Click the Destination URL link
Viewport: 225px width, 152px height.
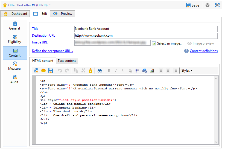click(43, 36)
